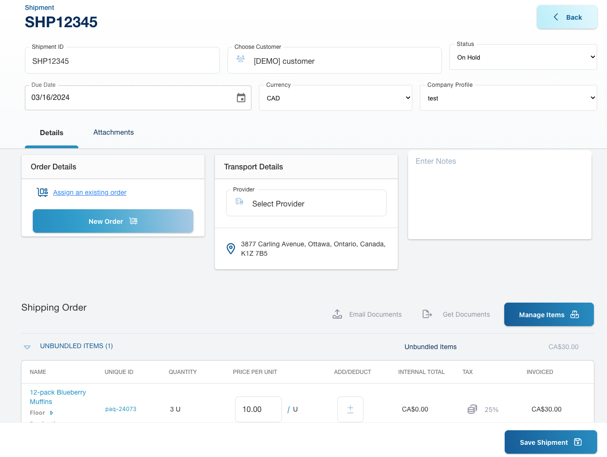This screenshot has height=457, width=607.
Task: Open the Company Profile dropdown
Action: pyautogui.click(x=508, y=98)
